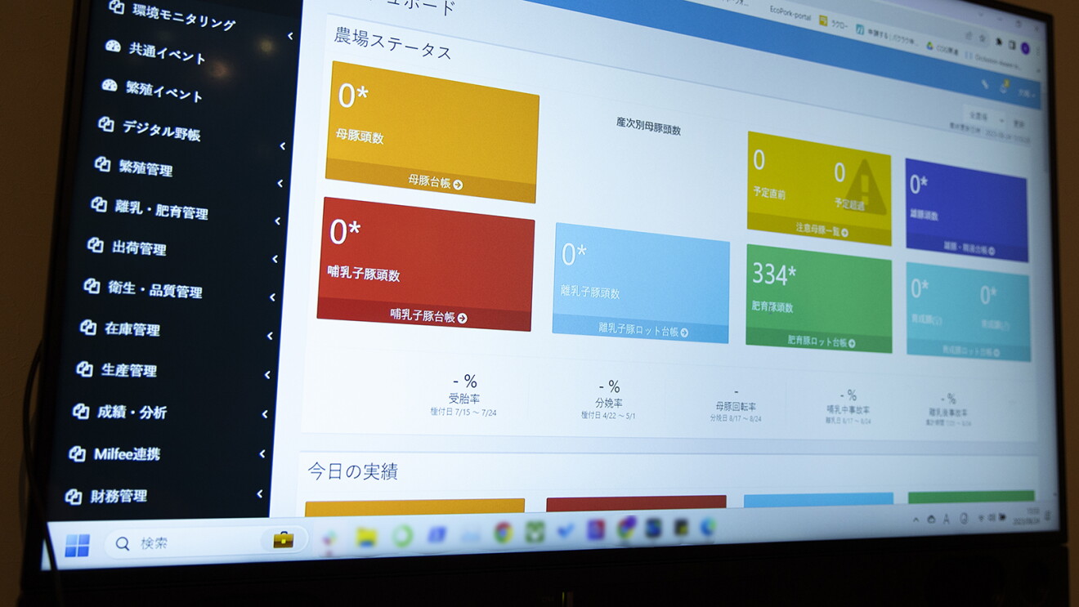Open the Windows Start button

click(77, 545)
